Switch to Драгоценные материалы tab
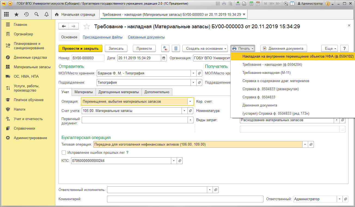355x207 pixels. [119, 92]
